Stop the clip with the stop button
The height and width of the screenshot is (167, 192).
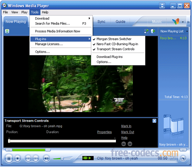pyautogui.click(x=18, y=159)
